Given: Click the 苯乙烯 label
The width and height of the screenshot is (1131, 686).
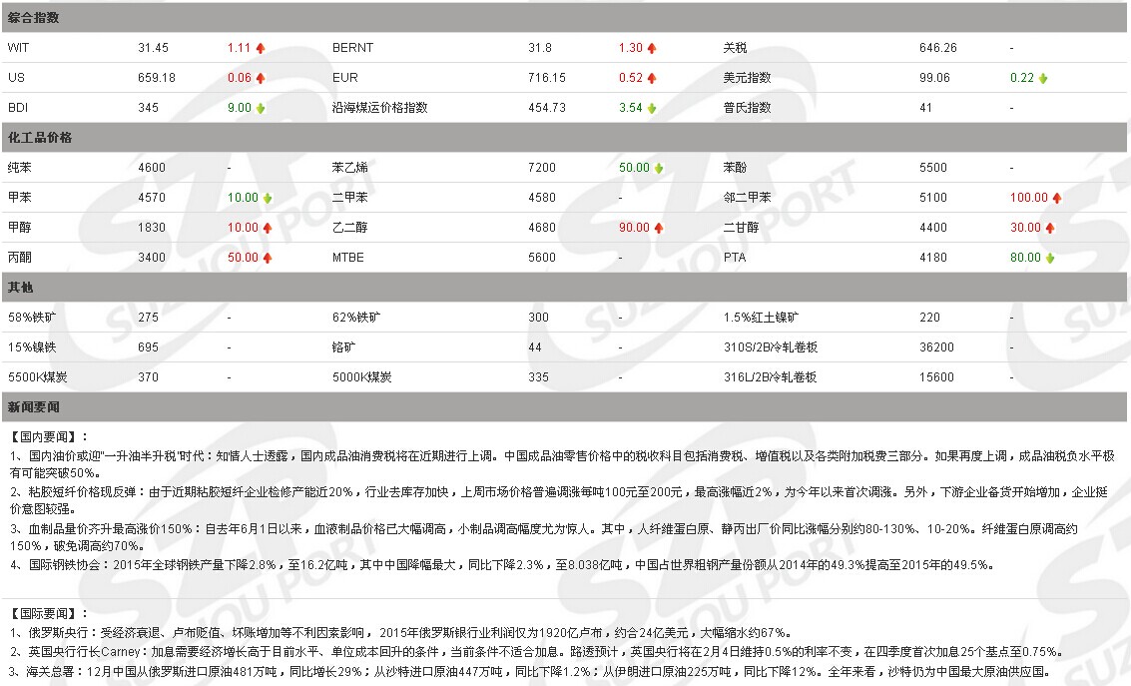Looking at the screenshot, I should [x=349, y=168].
